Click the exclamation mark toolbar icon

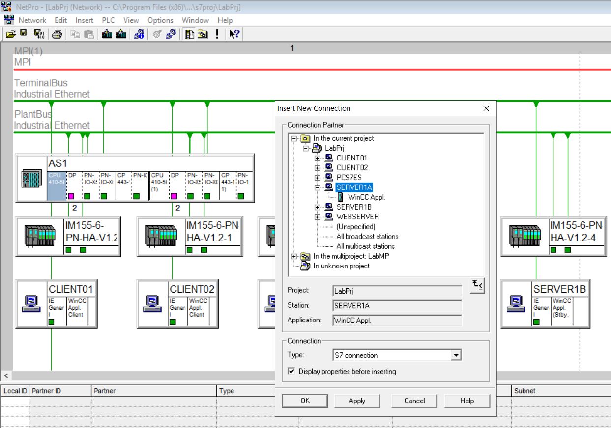click(x=217, y=34)
